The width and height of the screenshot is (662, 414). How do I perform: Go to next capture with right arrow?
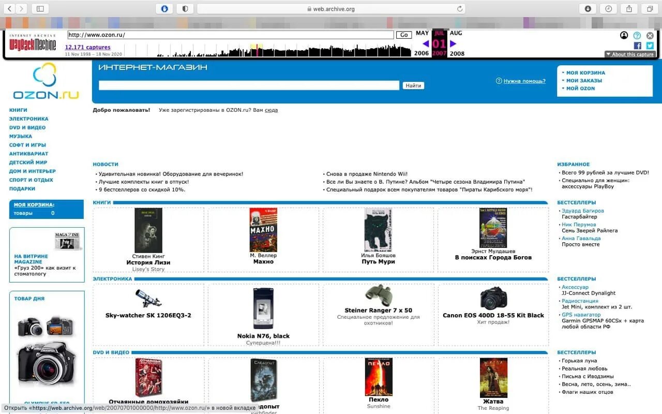point(453,43)
